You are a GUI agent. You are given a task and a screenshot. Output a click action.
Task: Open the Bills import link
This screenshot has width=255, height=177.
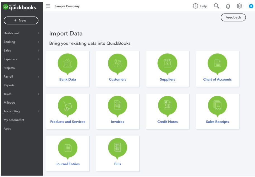(118, 164)
